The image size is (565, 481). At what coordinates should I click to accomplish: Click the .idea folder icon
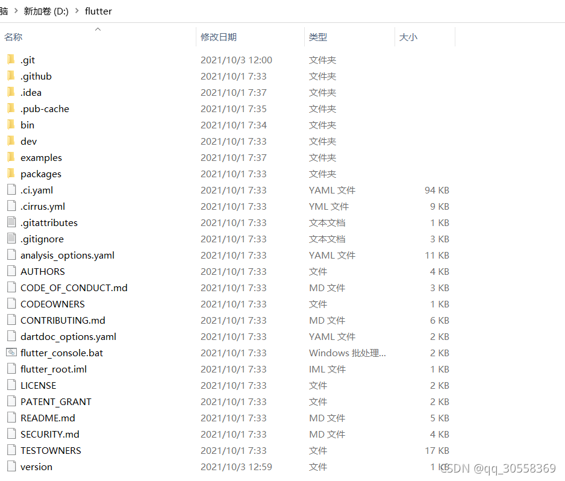11,92
